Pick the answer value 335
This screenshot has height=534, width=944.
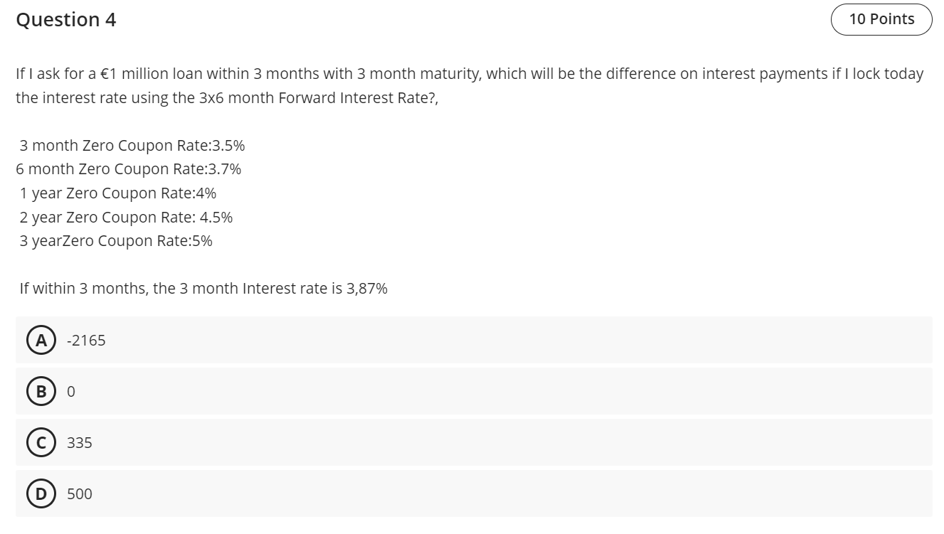[x=80, y=442]
